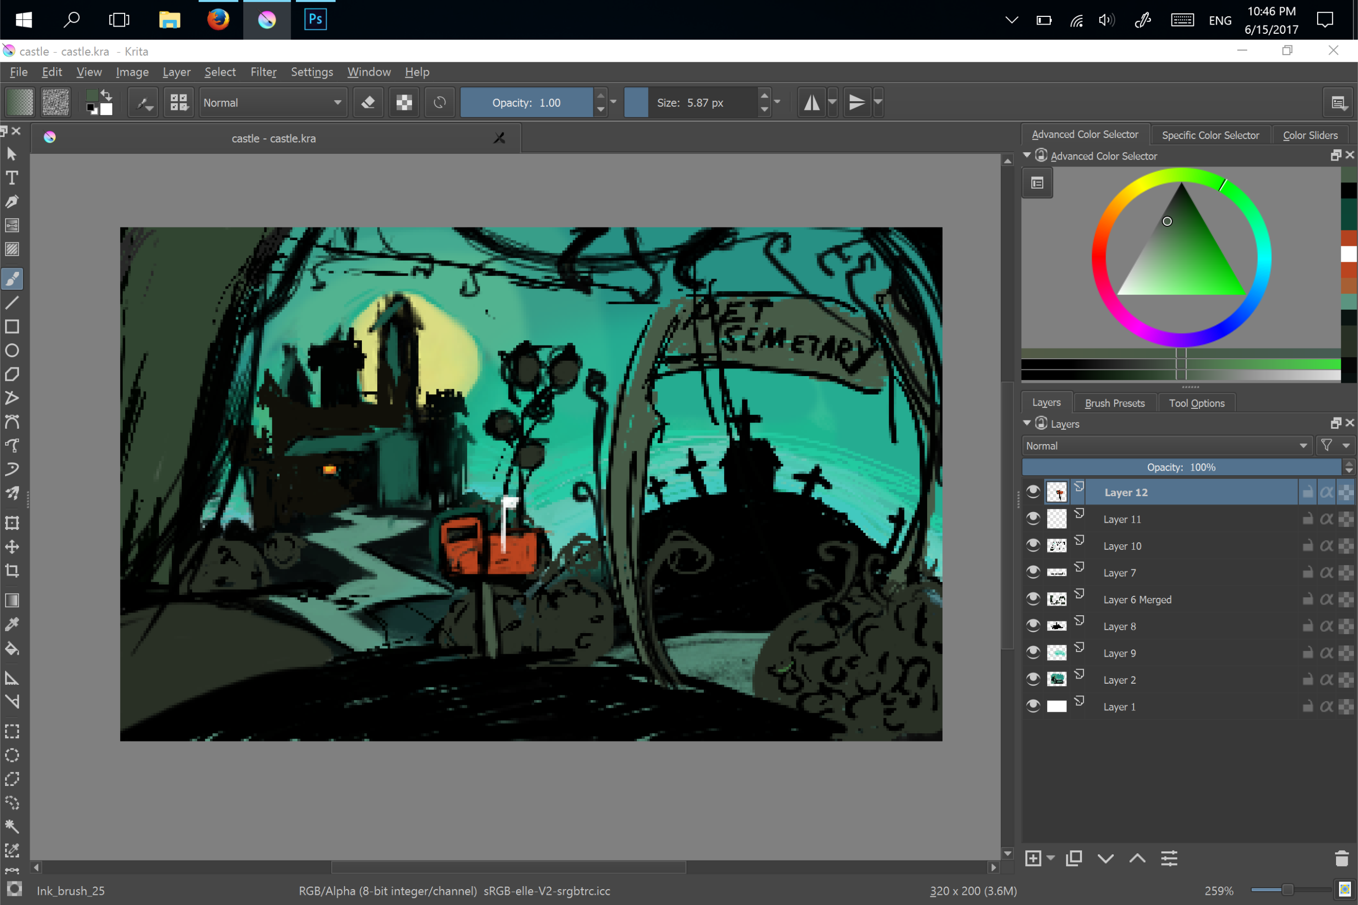The width and height of the screenshot is (1358, 905).
Task: Open the edit brush settings dropdown
Action: 143,103
